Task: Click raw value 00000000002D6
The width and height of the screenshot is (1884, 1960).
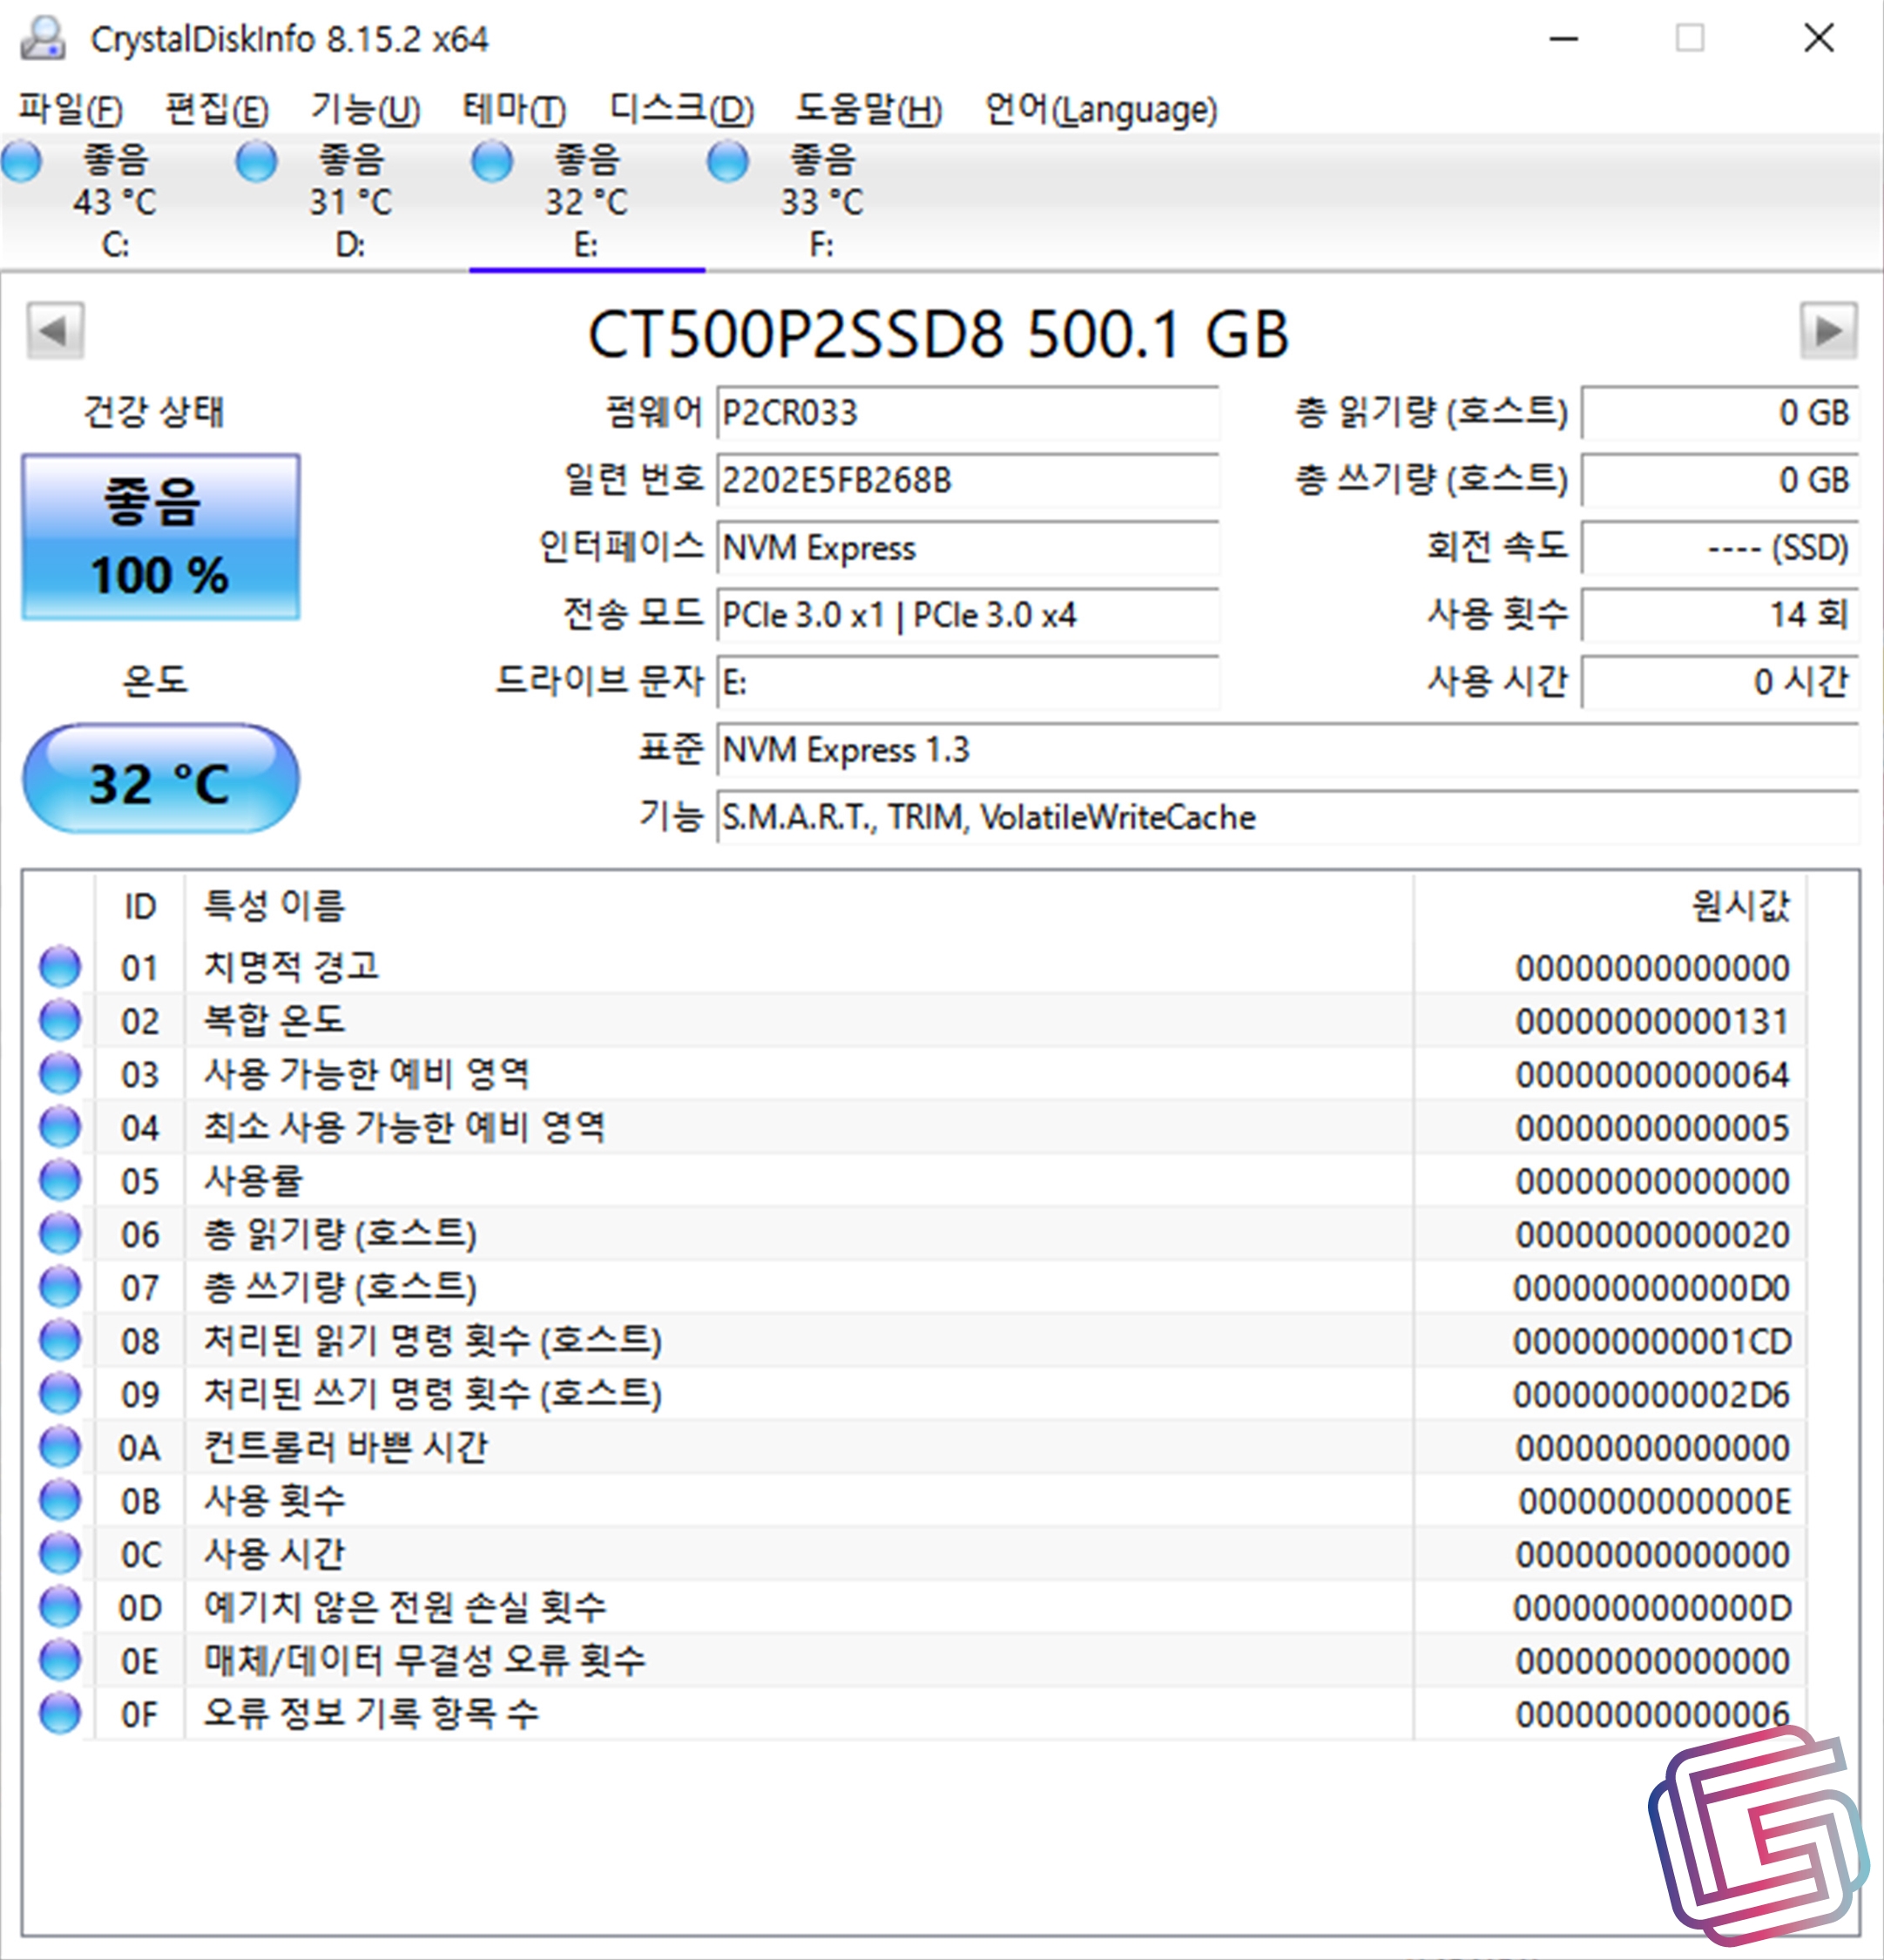Action: coord(1652,1394)
